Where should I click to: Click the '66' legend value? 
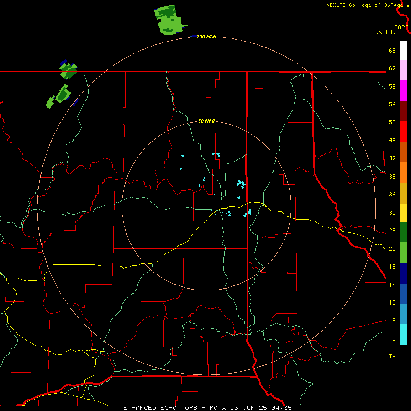pyautogui.click(x=392, y=51)
